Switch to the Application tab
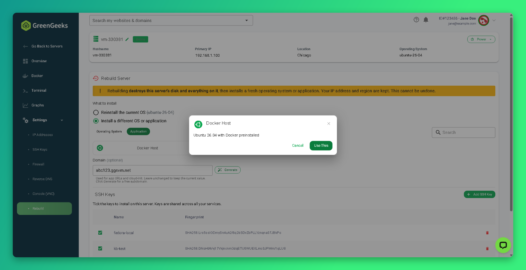Screen dimensions: 526x270 click(x=138, y=131)
